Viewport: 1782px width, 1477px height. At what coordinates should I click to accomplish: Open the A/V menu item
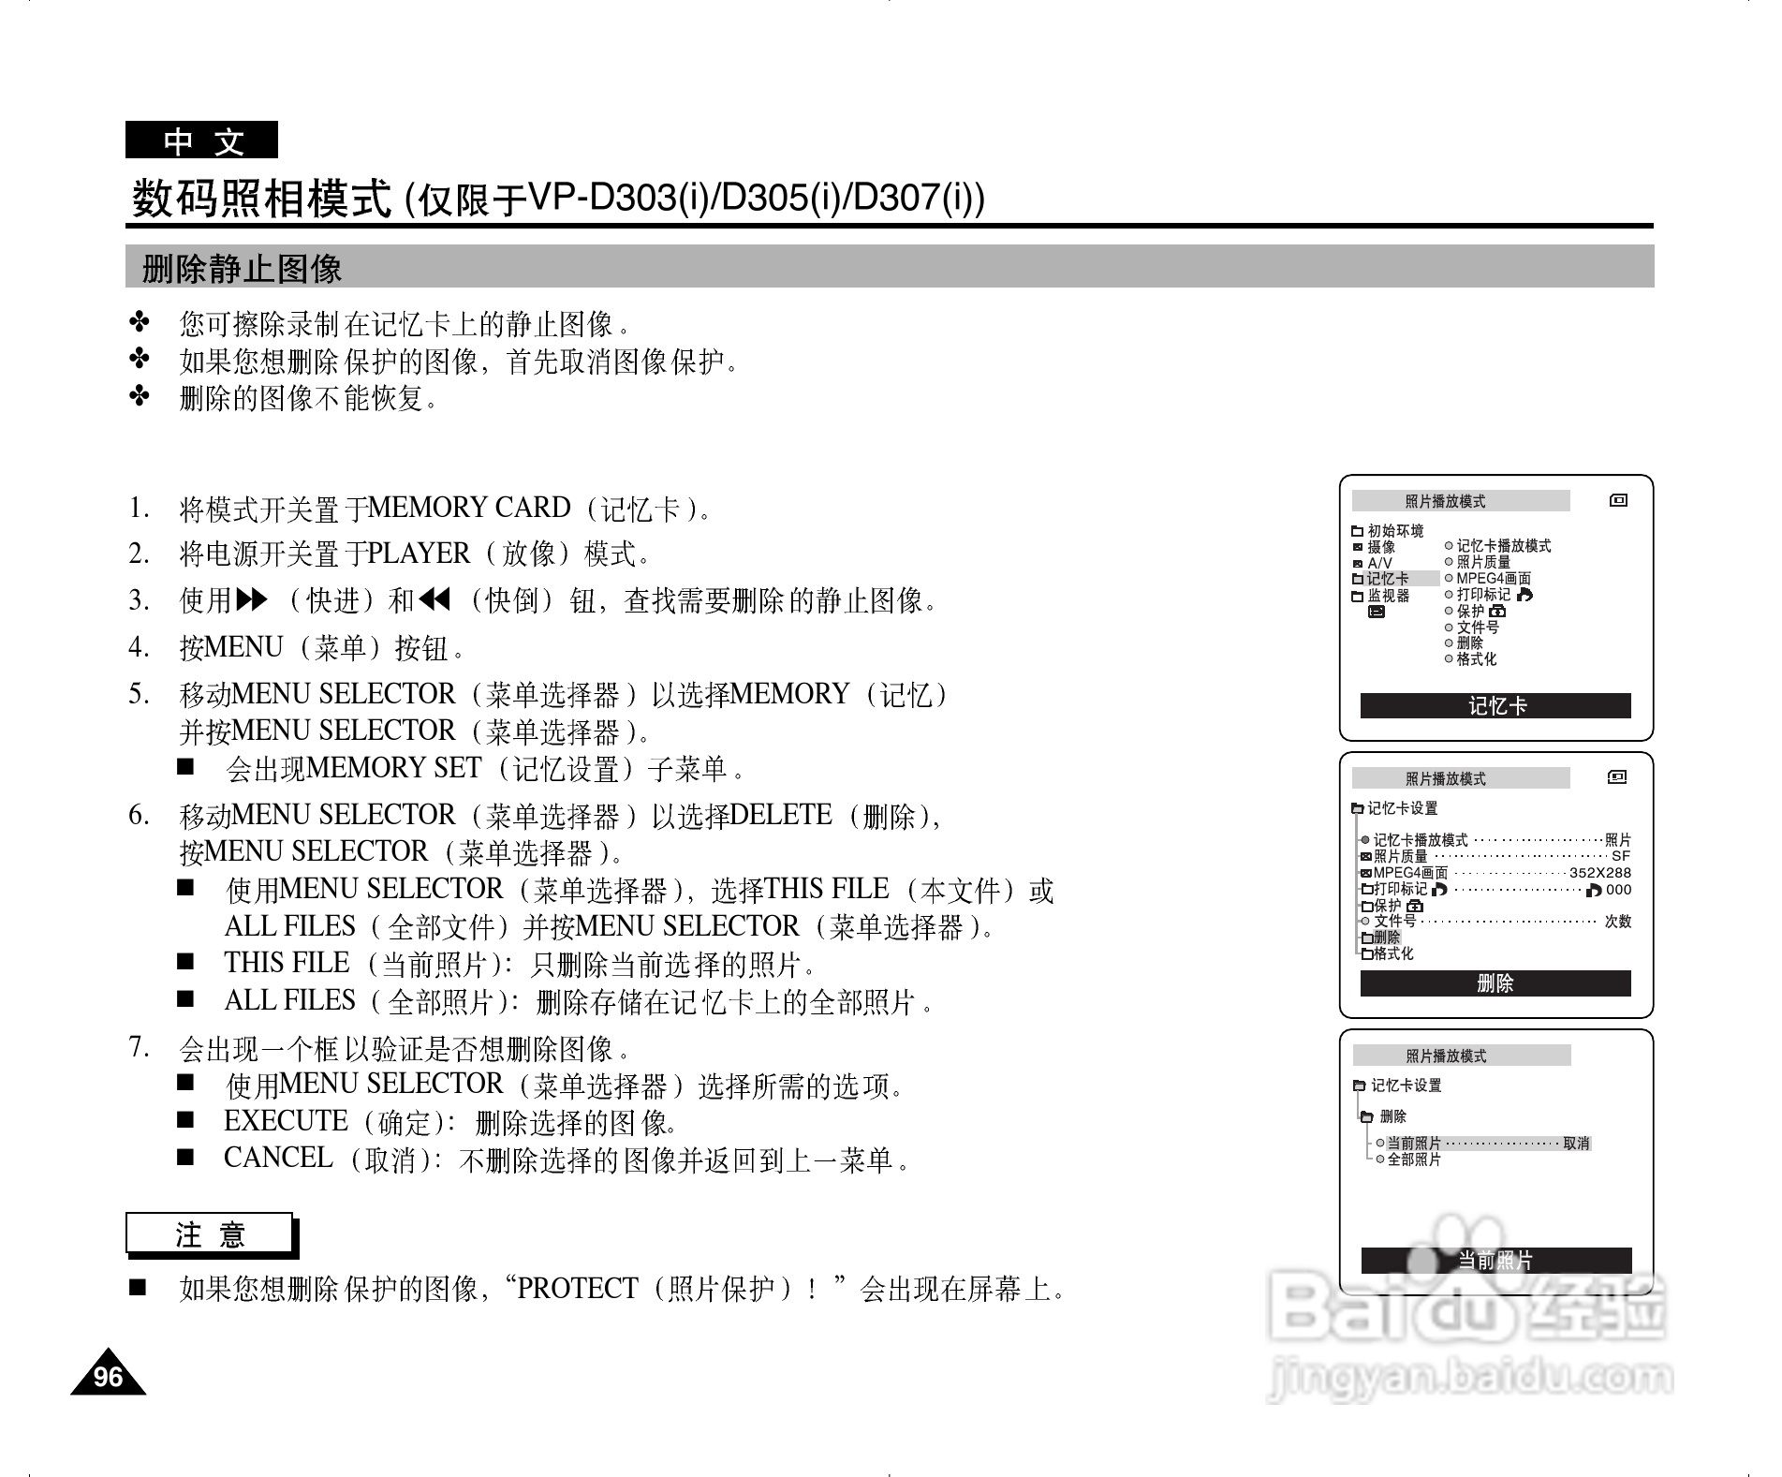tap(1373, 564)
